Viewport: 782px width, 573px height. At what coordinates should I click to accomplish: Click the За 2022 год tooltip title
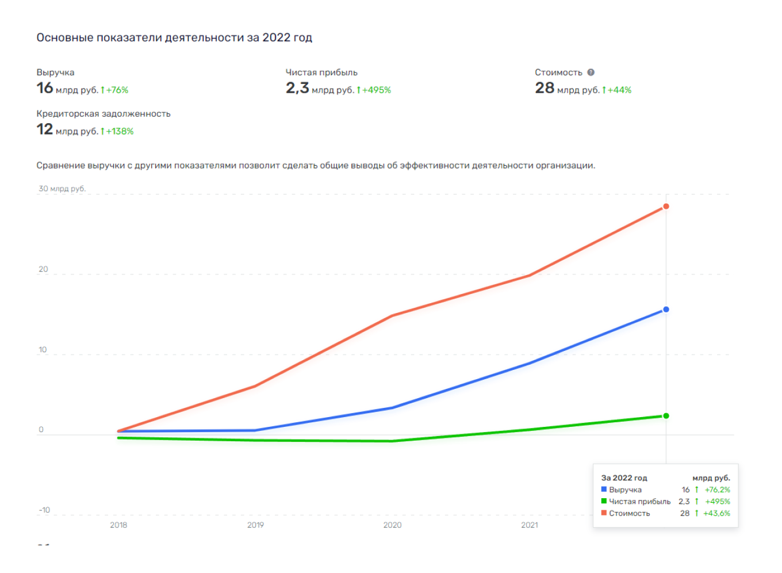(x=624, y=478)
